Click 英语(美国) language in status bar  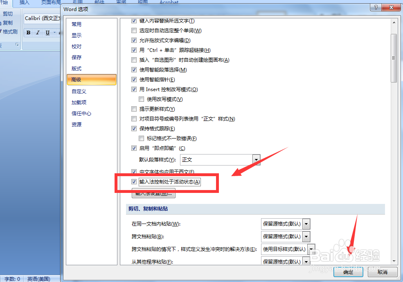coord(38,279)
